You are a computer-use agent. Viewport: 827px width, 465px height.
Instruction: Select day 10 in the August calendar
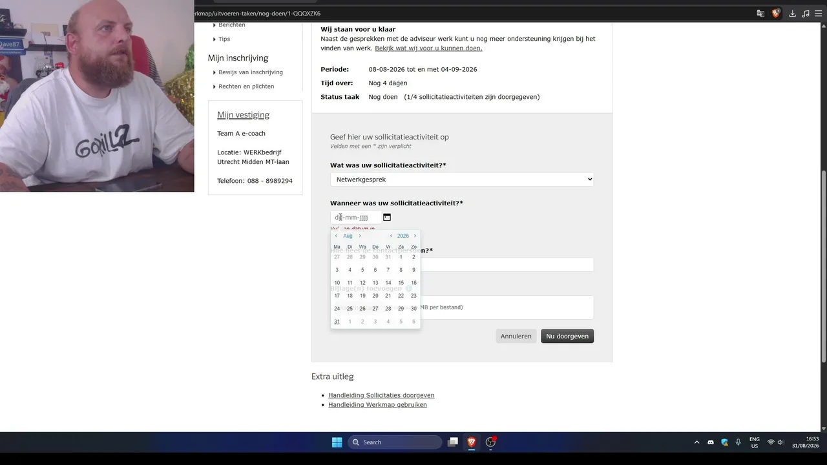click(337, 283)
